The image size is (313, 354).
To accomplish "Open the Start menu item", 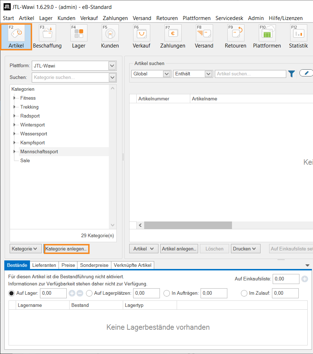I will [8, 18].
